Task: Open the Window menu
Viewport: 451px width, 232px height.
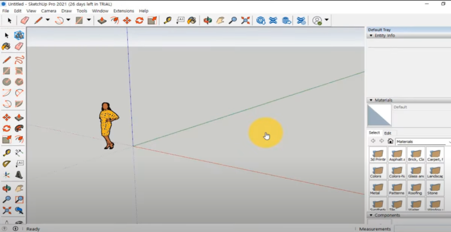Action: (x=100, y=11)
